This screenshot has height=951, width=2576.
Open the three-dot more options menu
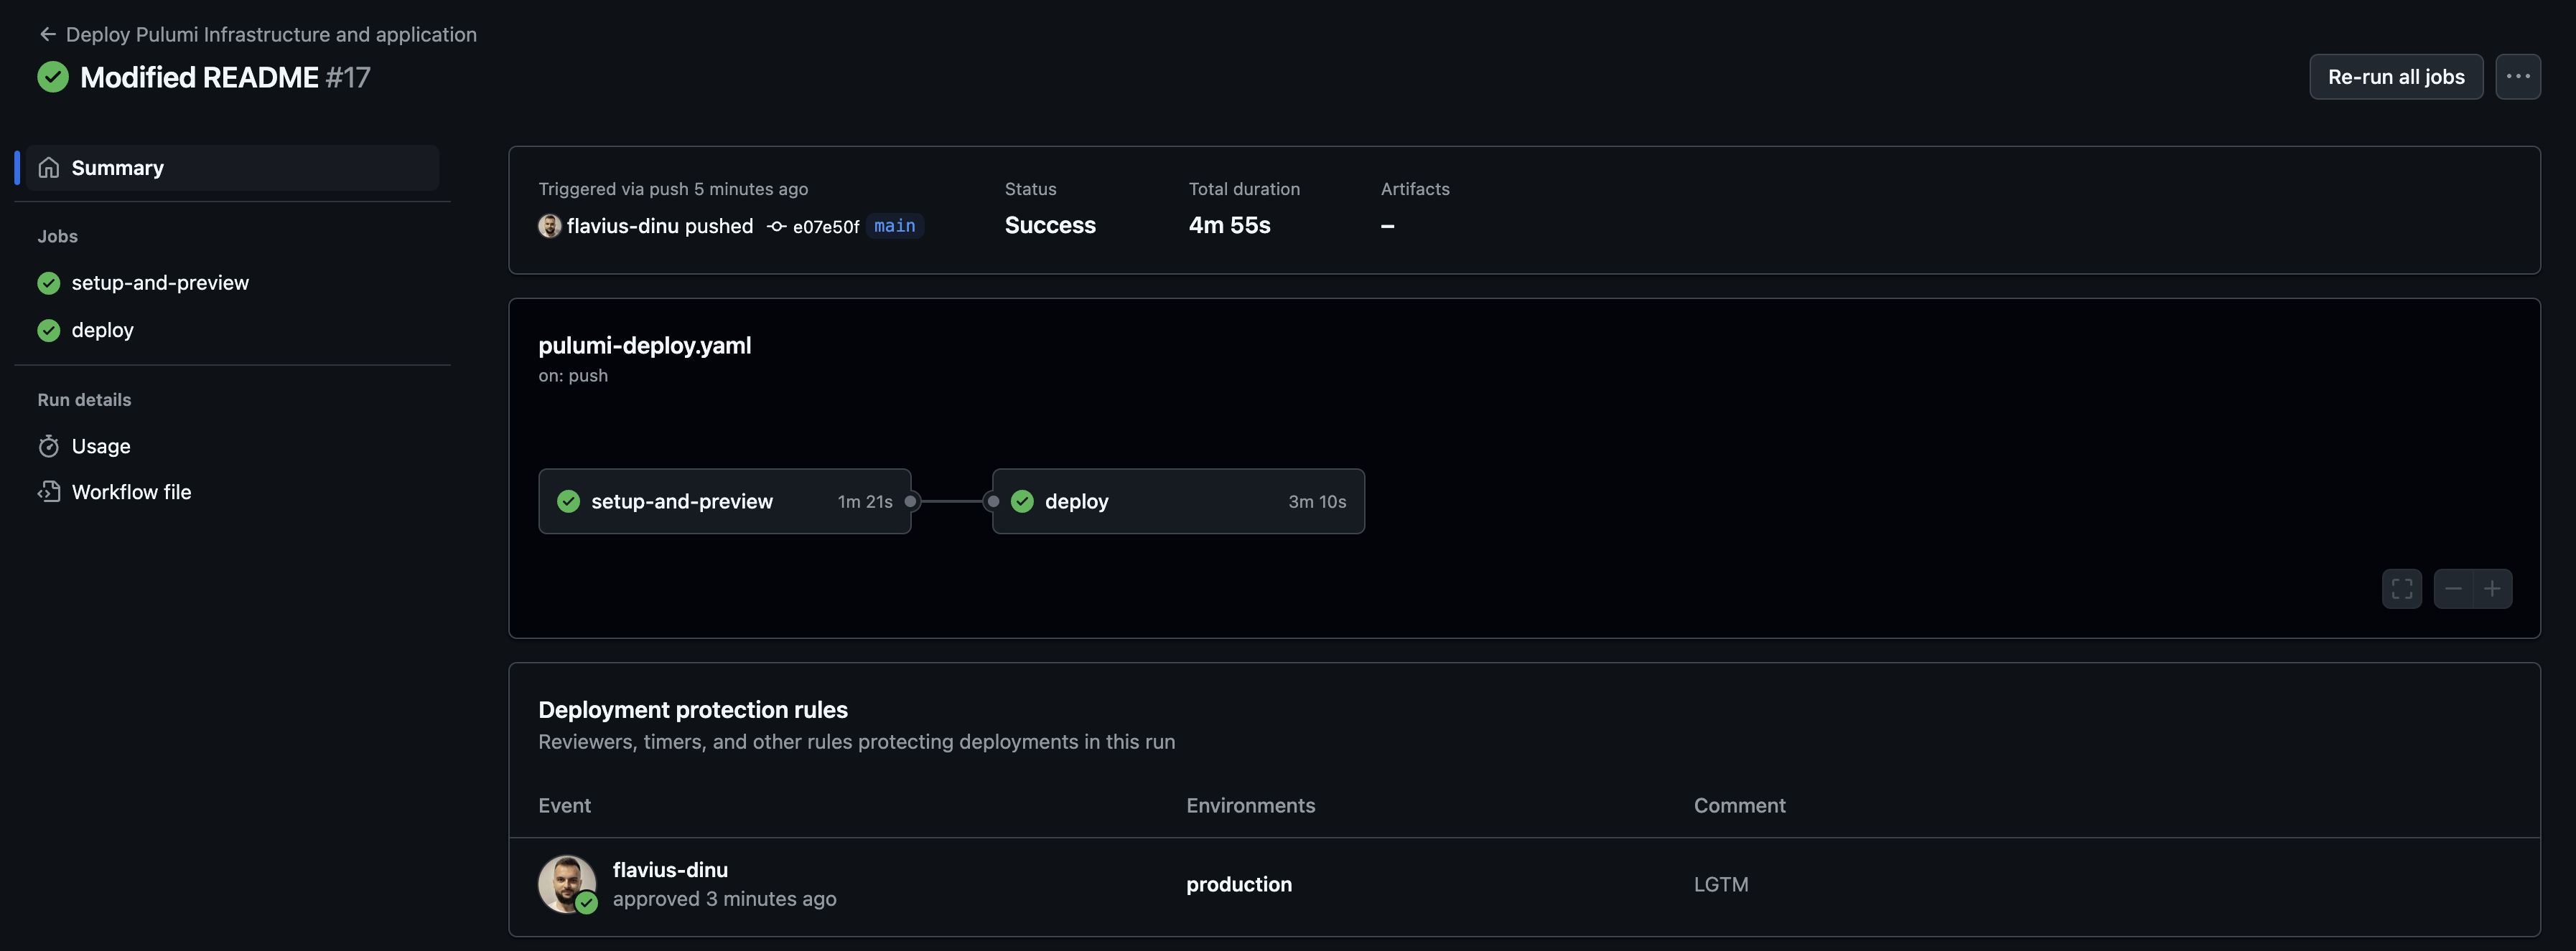2518,77
